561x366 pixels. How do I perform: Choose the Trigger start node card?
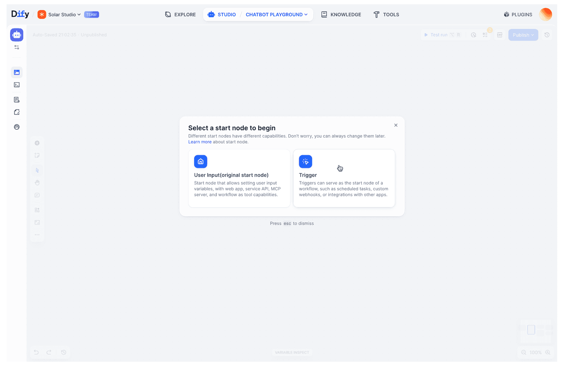pyautogui.click(x=344, y=178)
